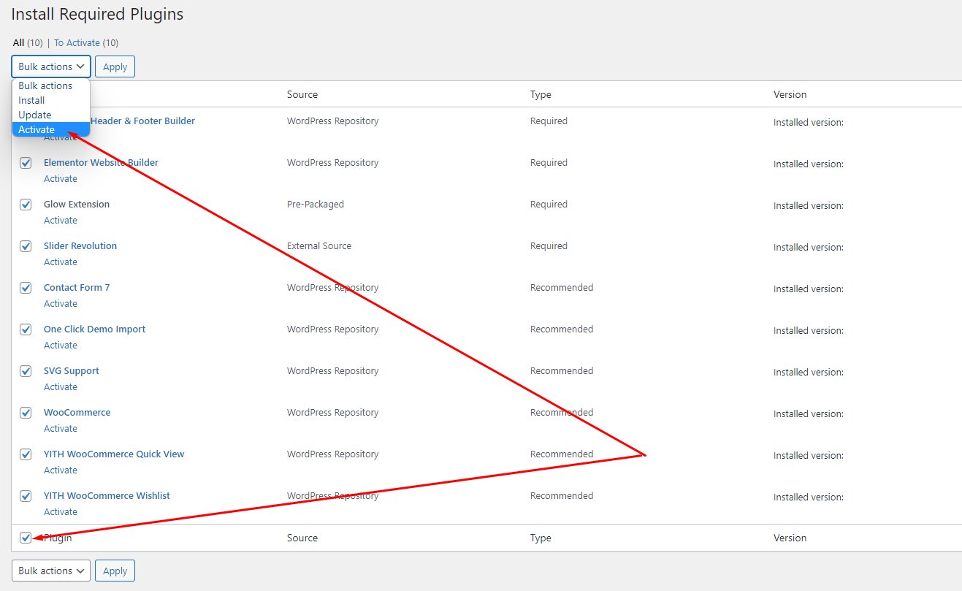Toggle Contact Form 7 checkbox
The width and height of the screenshot is (962, 591).
[x=26, y=288]
